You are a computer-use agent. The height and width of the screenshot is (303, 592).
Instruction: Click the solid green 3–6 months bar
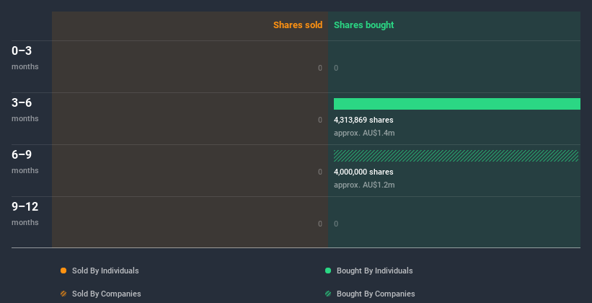456,104
